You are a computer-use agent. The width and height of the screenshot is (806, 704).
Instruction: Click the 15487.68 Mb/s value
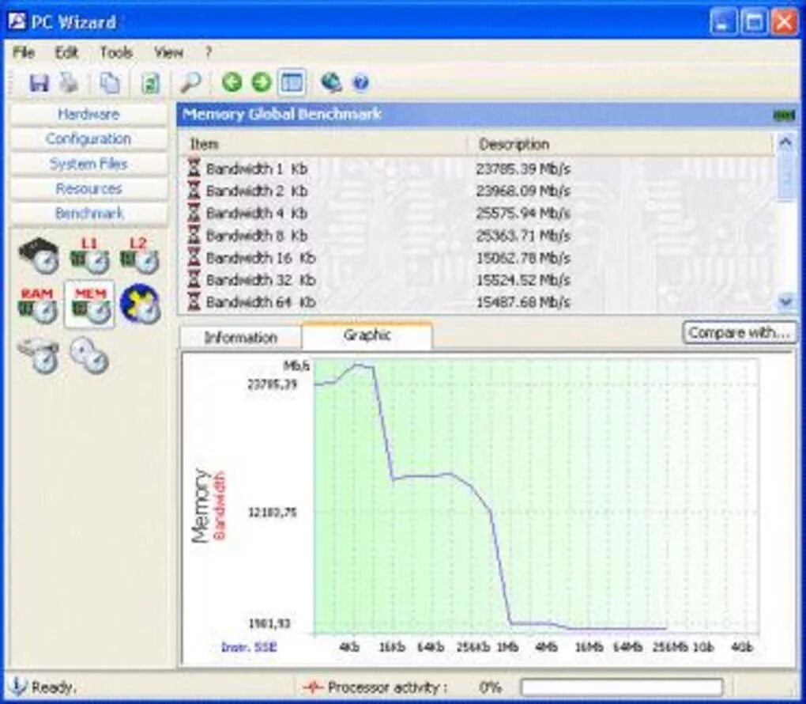[523, 302]
